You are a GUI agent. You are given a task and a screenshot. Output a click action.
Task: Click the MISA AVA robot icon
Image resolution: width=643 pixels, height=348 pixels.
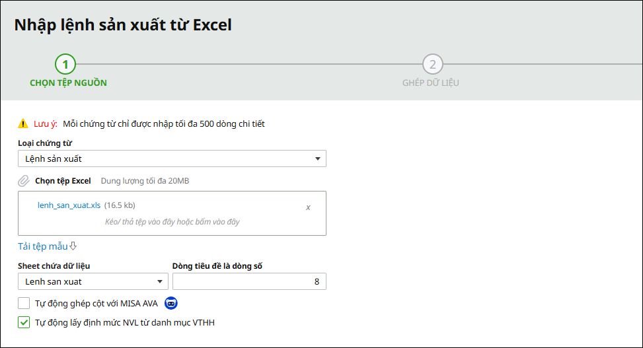[x=171, y=303]
